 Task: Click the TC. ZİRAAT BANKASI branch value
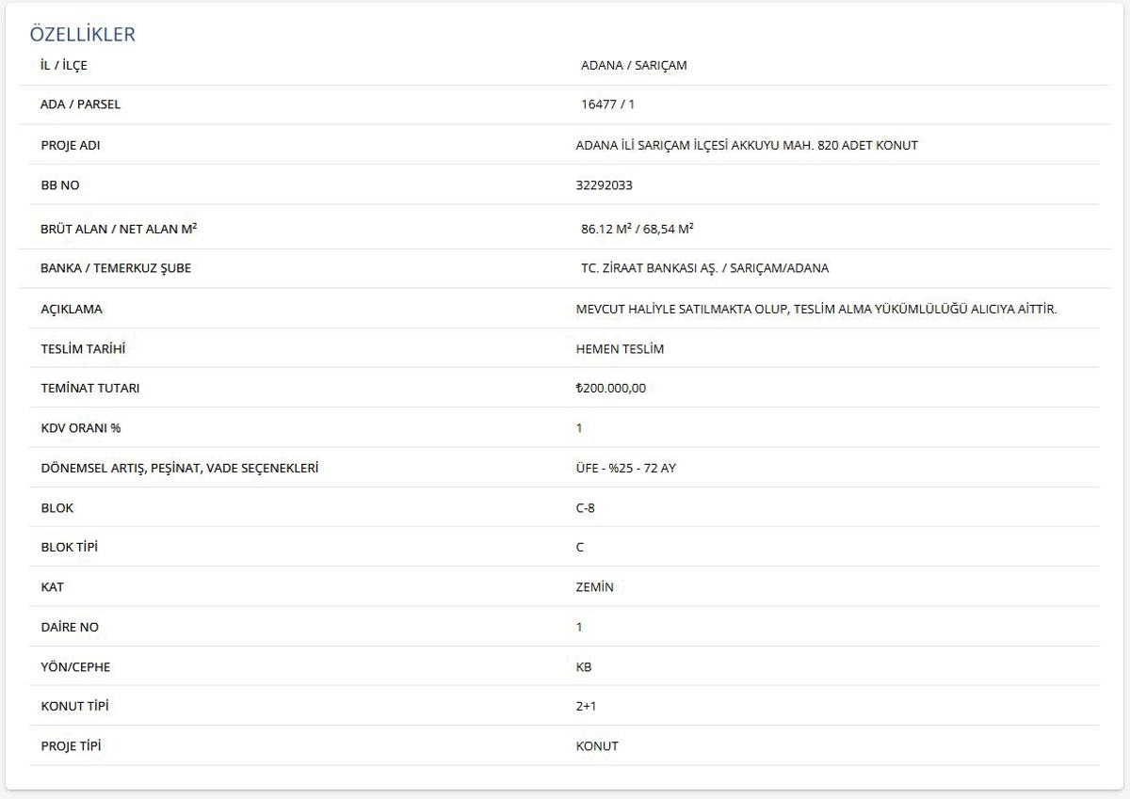point(704,268)
